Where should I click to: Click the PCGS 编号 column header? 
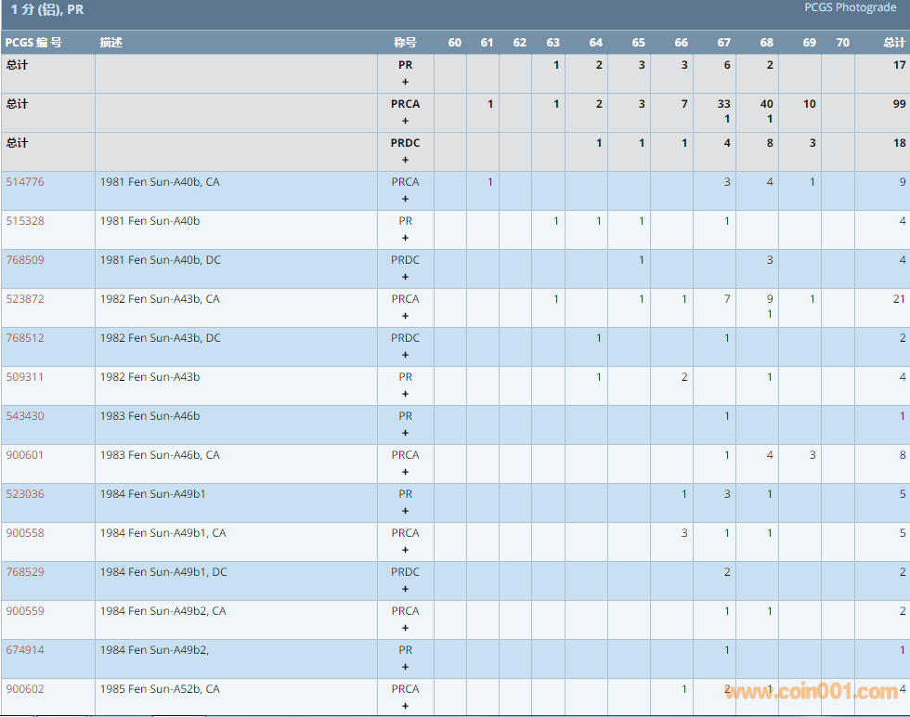point(33,43)
